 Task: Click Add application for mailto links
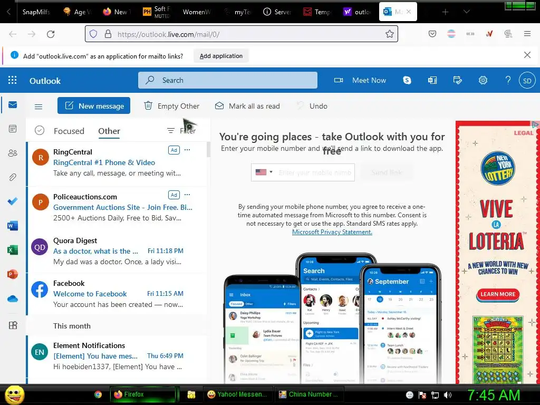(221, 56)
